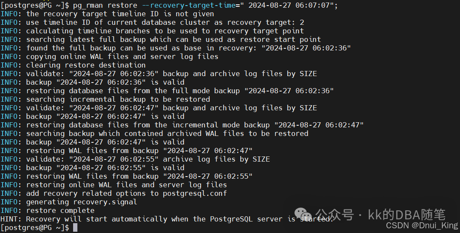Click the 'clearing restore destination' line
The height and width of the screenshot is (233, 460).
[73, 65]
